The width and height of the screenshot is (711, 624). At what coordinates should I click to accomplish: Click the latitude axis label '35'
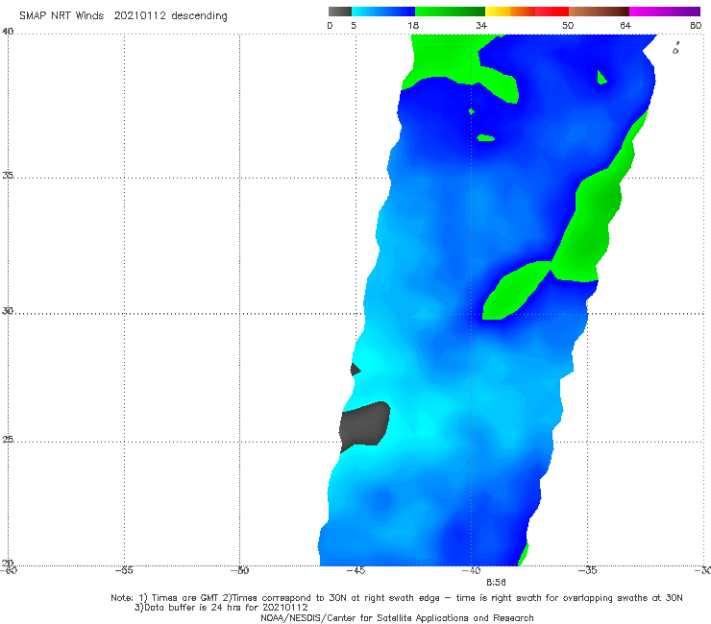(8, 175)
